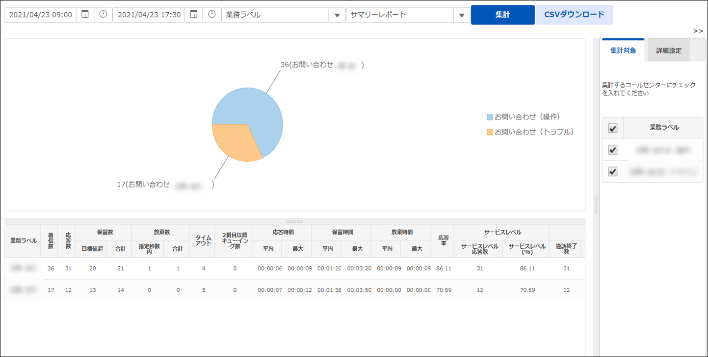
Task: Click the horizontal splitter grip above the table
Action: click(294, 221)
